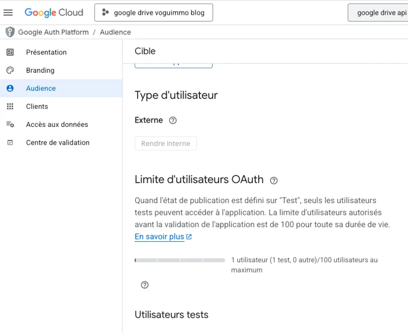Click the Audience person icon
The height and width of the screenshot is (333, 408).
pyautogui.click(x=10, y=88)
